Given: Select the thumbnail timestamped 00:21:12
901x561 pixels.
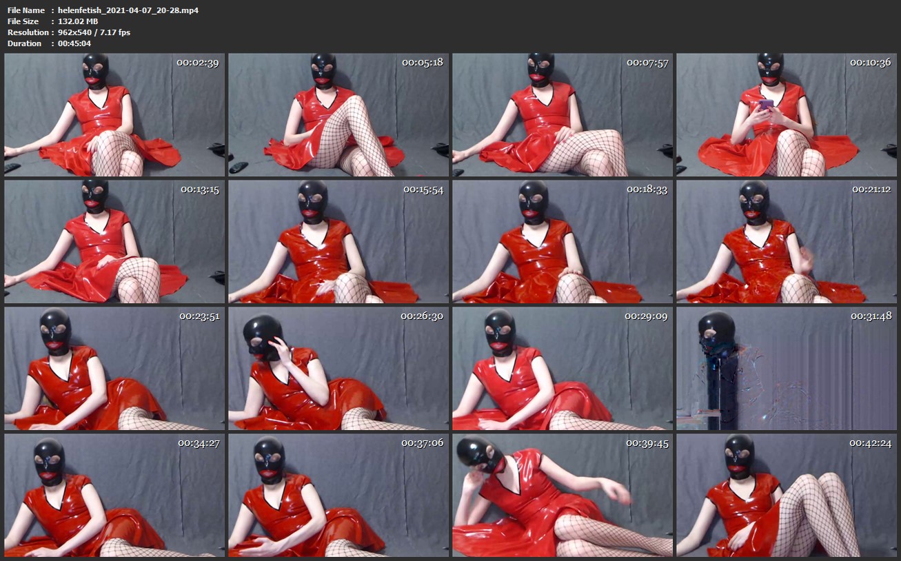Looking at the screenshot, I should coord(787,242).
